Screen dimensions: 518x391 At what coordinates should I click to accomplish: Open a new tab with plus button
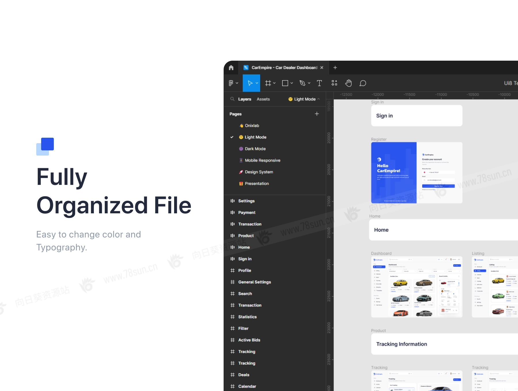(x=335, y=68)
